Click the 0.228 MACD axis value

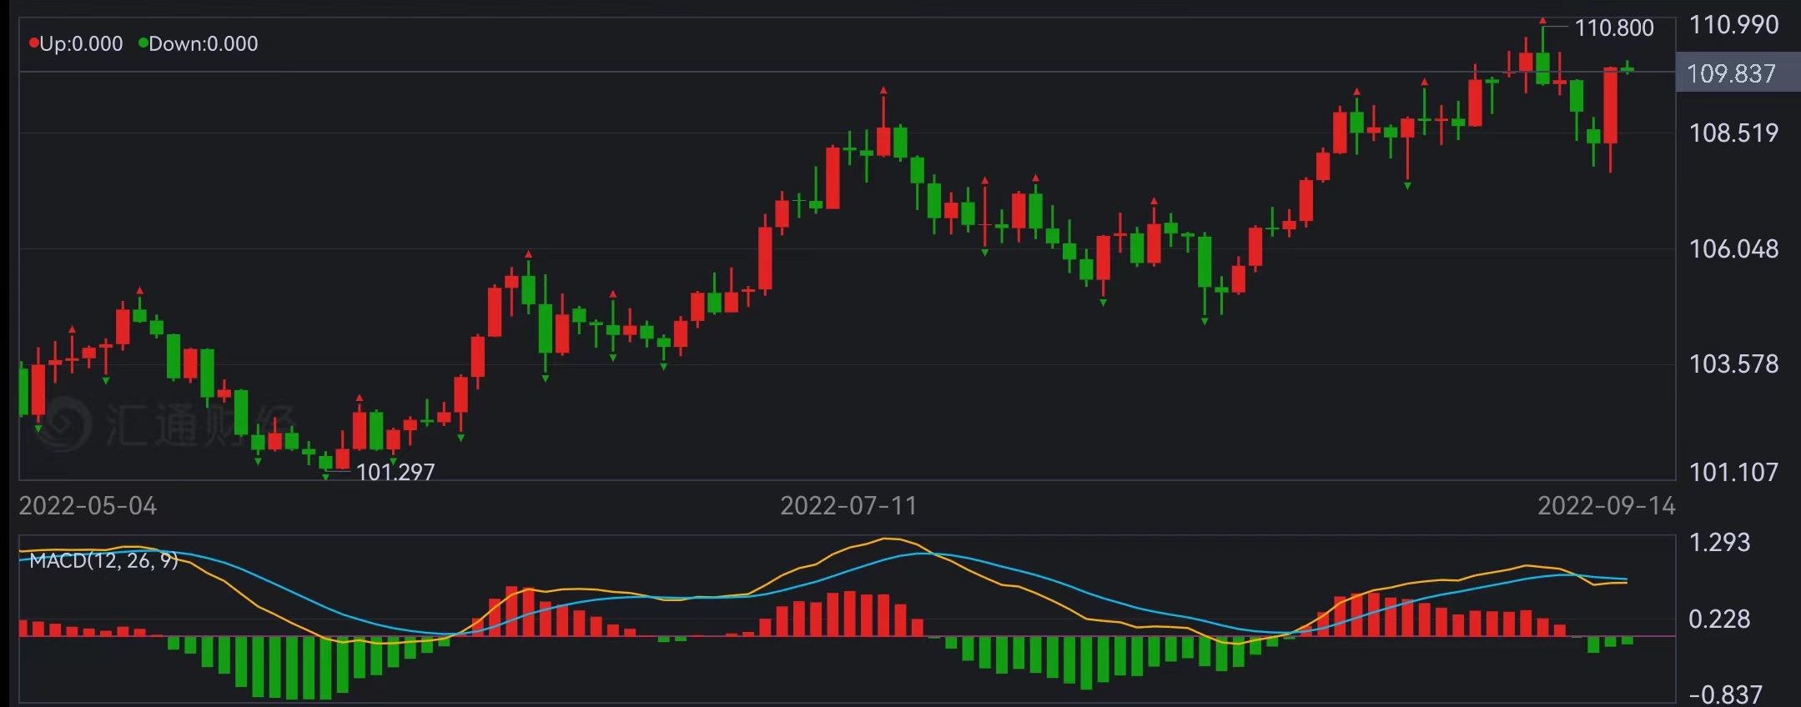(x=1719, y=619)
